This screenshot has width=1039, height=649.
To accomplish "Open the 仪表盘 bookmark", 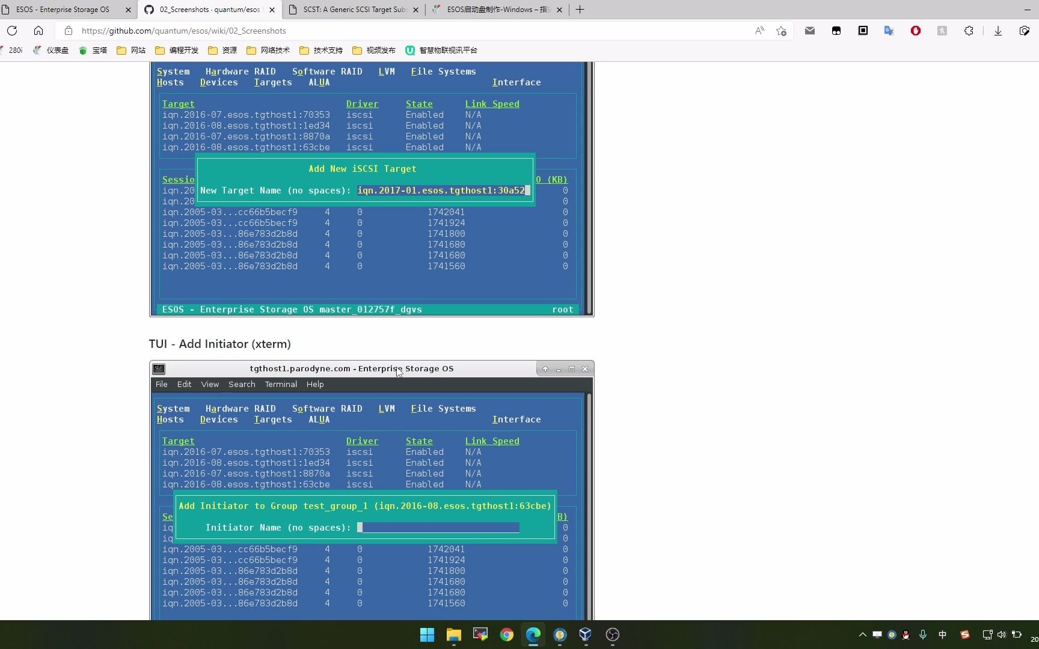I will coord(51,50).
